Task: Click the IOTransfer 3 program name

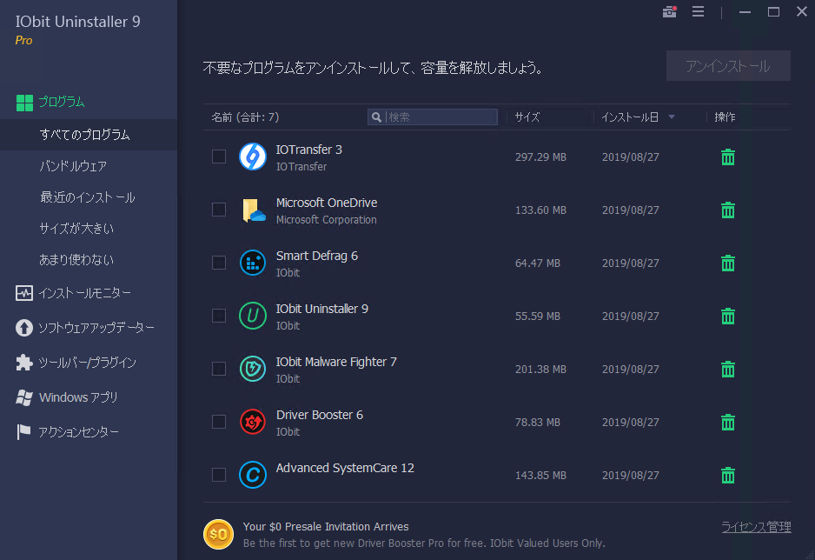Action: 308,150
